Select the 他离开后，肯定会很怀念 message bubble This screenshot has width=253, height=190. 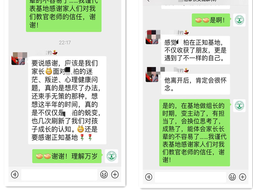point(196,84)
